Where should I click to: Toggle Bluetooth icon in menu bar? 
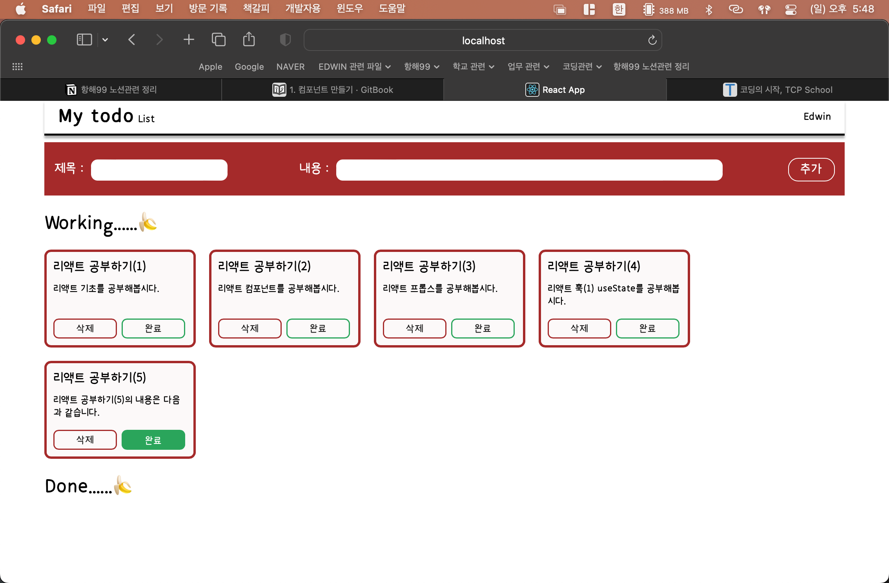[709, 9]
